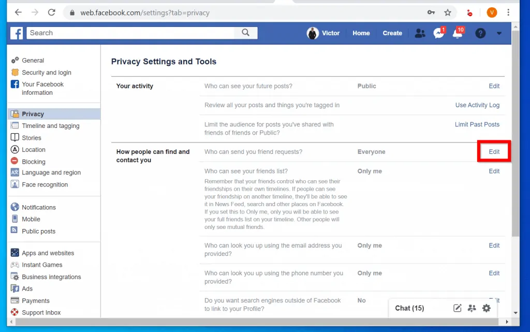
Task: Edit who can see future posts
Action: pyautogui.click(x=494, y=86)
